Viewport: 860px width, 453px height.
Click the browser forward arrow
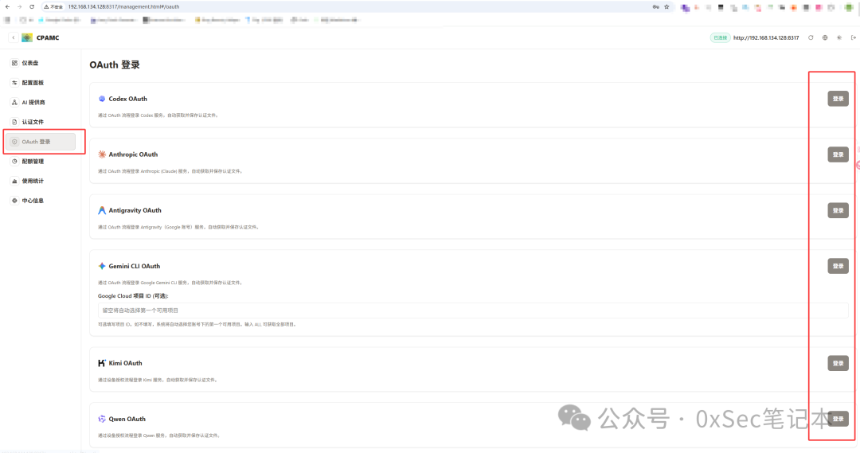point(20,6)
